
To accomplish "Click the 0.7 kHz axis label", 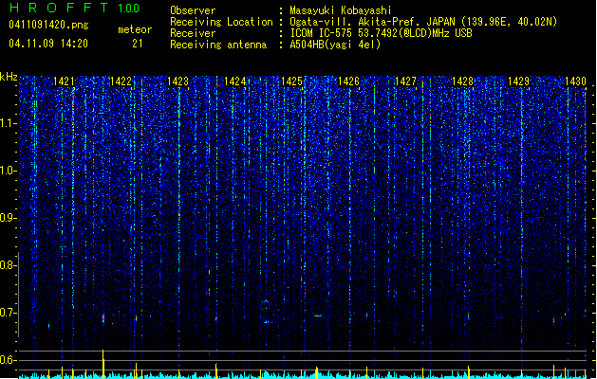I will pyautogui.click(x=8, y=313).
